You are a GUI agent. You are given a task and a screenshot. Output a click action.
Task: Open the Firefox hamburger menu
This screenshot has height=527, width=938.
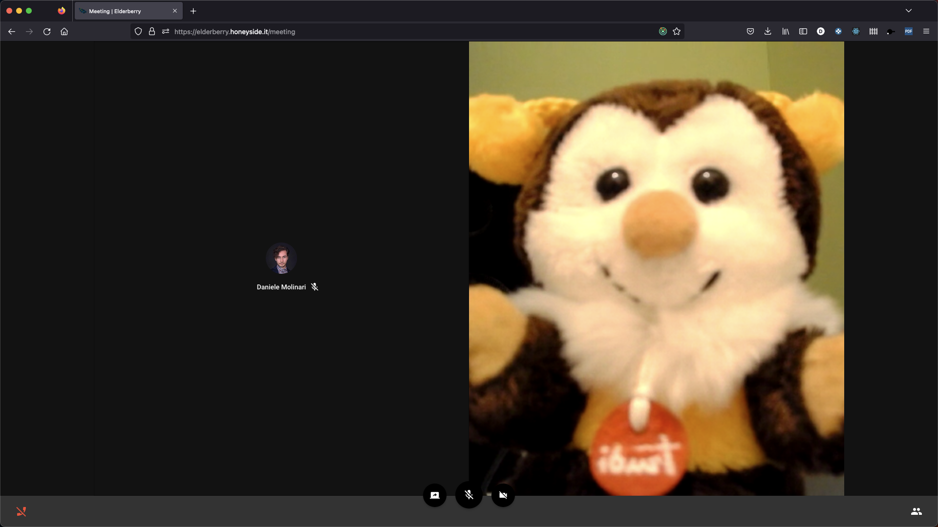pos(926,32)
